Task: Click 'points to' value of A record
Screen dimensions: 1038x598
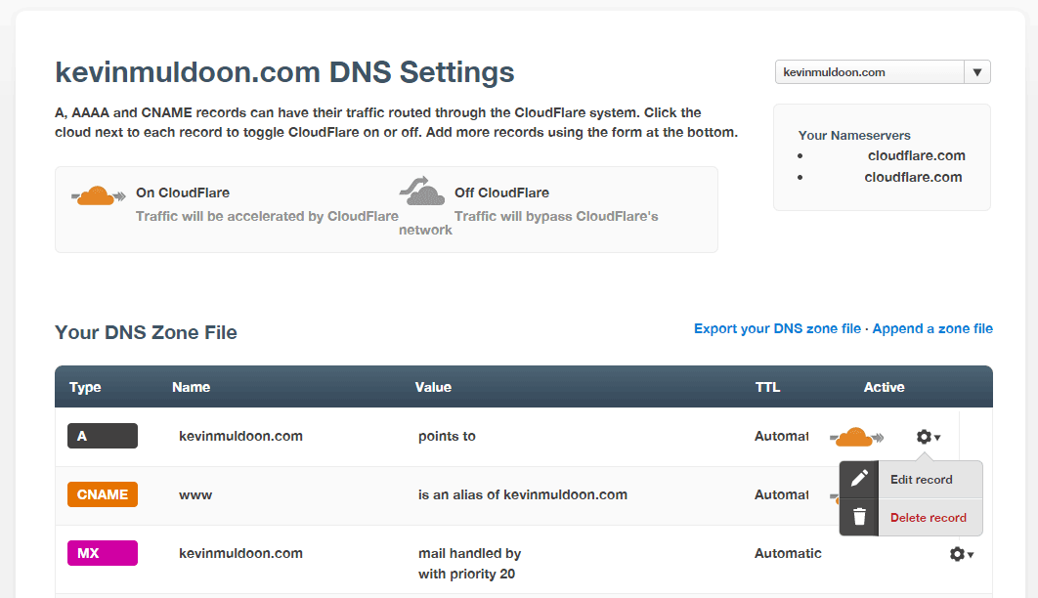Action: (x=447, y=436)
